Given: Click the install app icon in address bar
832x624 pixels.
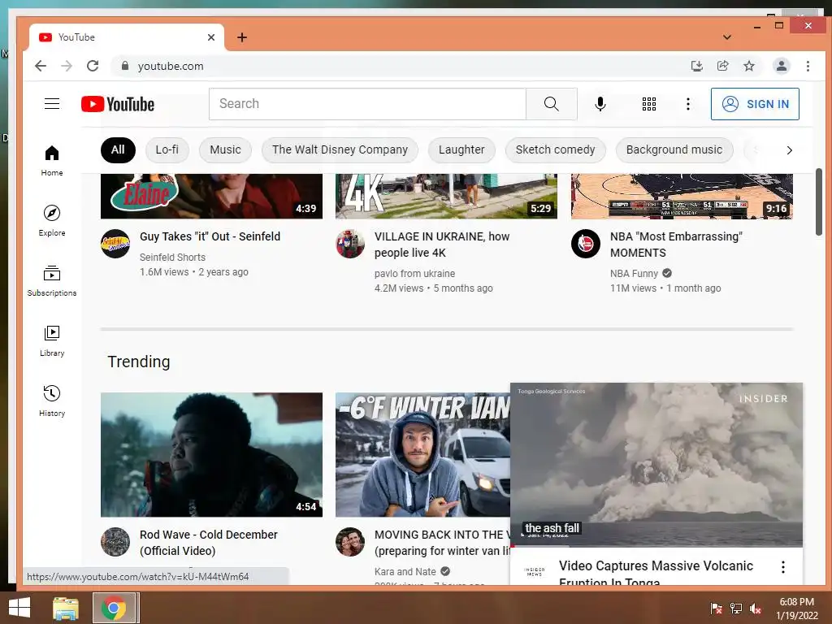Looking at the screenshot, I should (696, 66).
